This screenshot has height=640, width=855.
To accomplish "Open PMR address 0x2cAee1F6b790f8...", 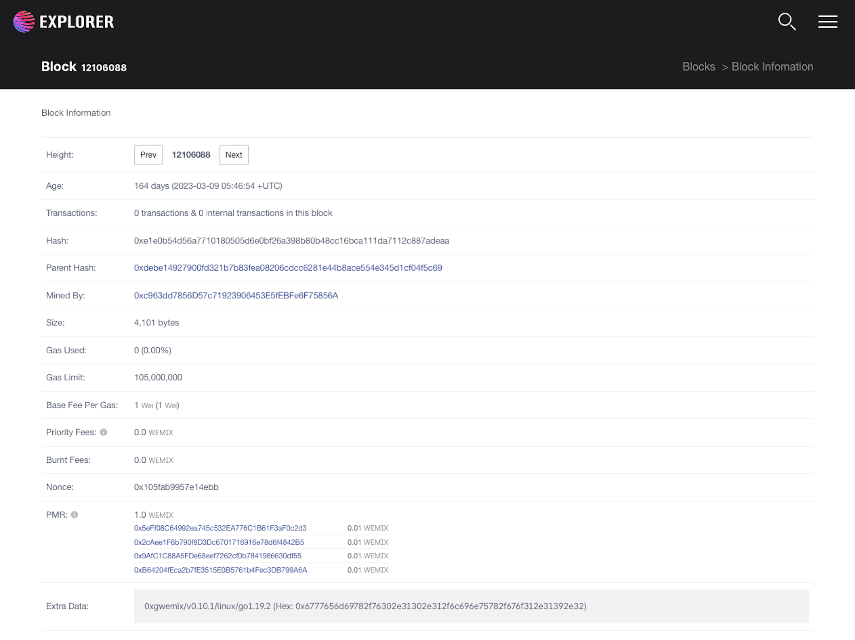I will point(219,542).
